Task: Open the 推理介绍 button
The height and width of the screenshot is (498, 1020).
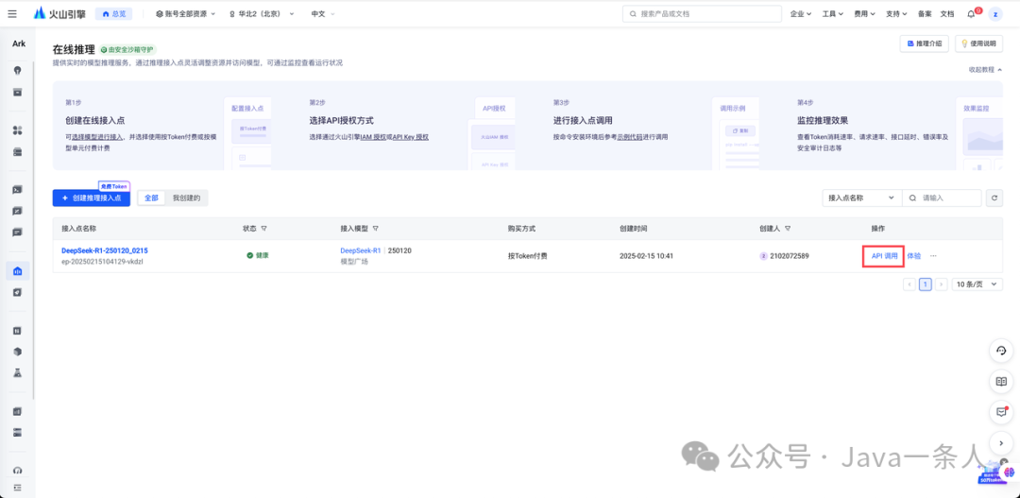Action: coord(924,43)
